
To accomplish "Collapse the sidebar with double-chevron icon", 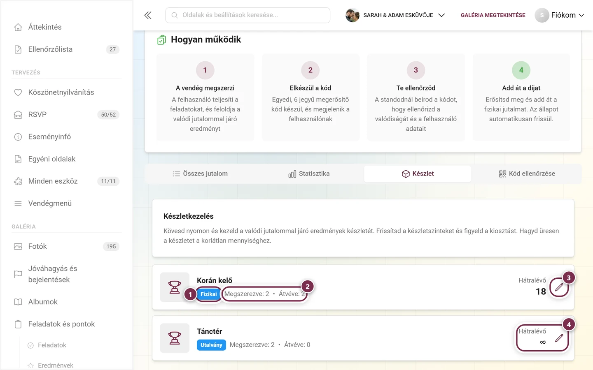I will coord(148,15).
